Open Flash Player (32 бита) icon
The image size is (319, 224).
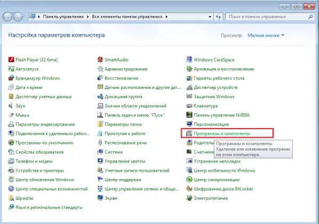(11, 60)
